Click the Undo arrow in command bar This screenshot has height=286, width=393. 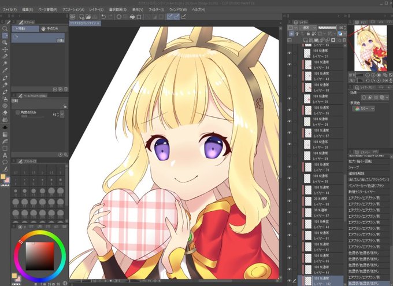tap(103, 17)
